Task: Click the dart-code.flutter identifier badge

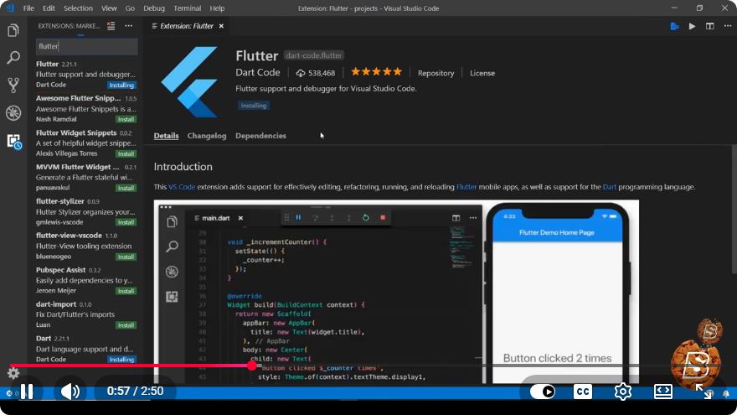Action: 314,55
